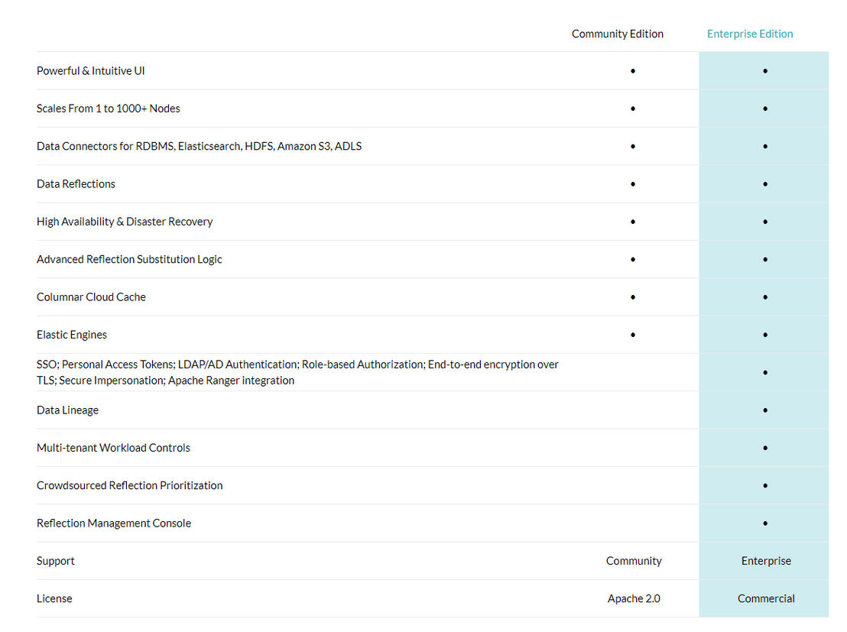847x632 pixels.
Task: Click the "Elastic Engines" row label
Action: click(72, 335)
